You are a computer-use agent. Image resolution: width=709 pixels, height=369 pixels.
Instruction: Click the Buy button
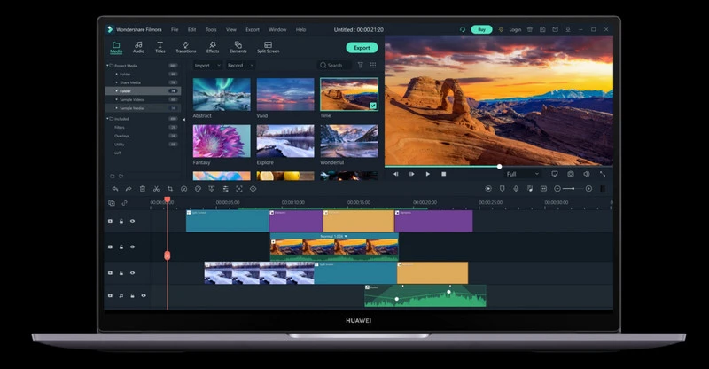coord(481,29)
